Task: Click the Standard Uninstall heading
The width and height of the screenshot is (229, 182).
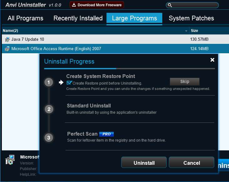Action: click(89, 106)
